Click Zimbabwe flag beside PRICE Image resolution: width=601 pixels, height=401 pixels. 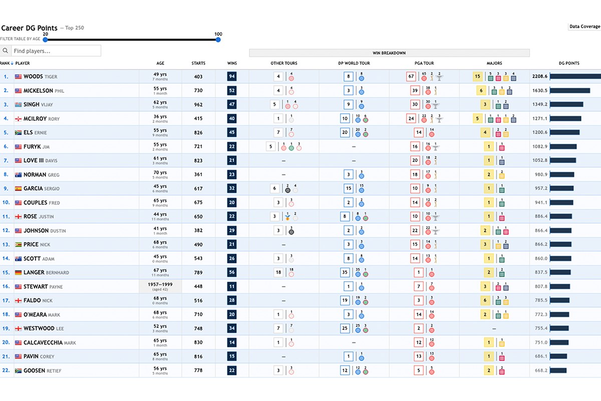pyautogui.click(x=19, y=245)
